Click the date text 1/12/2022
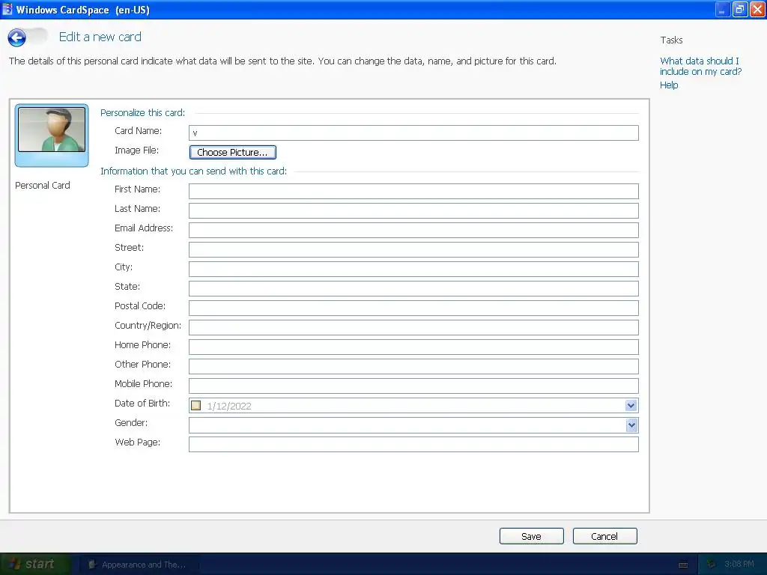Image resolution: width=767 pixels, height=575 pixels. 229,406
